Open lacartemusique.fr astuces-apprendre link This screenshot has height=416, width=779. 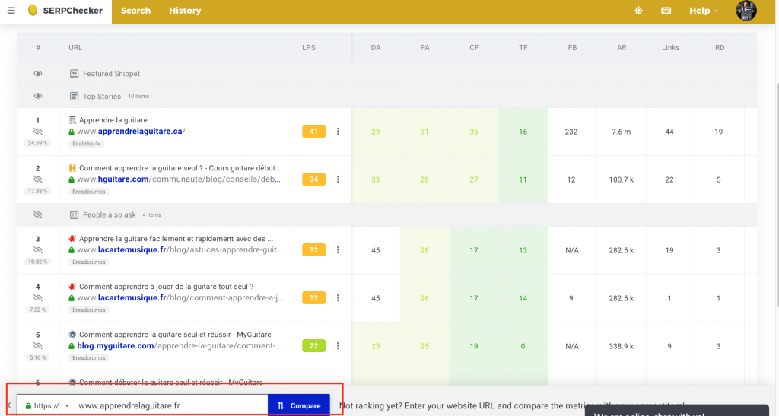pyautogui.click(x=180, y=249)
